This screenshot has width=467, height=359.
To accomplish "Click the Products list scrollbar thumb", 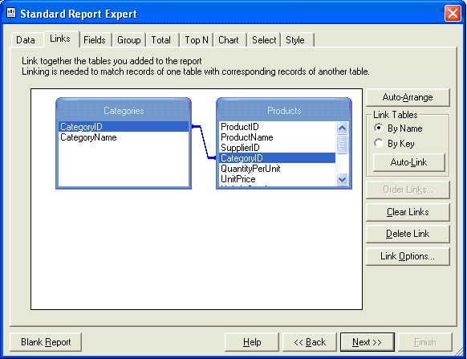I will click(342, 145).
